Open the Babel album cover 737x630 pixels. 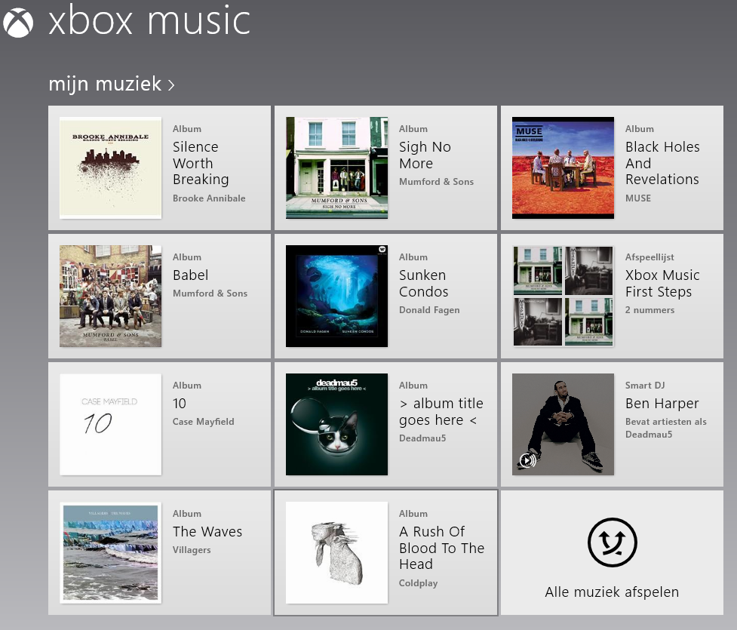[110, 296]
